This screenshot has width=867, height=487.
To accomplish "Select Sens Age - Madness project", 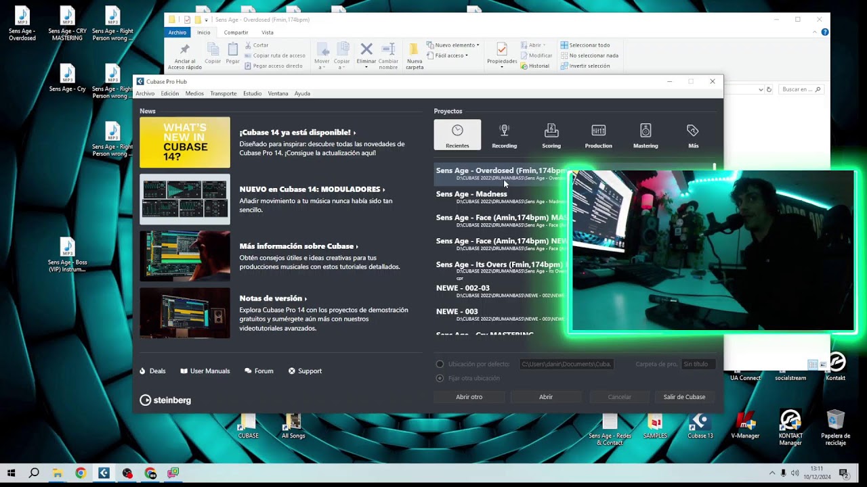I will point(500,197).
